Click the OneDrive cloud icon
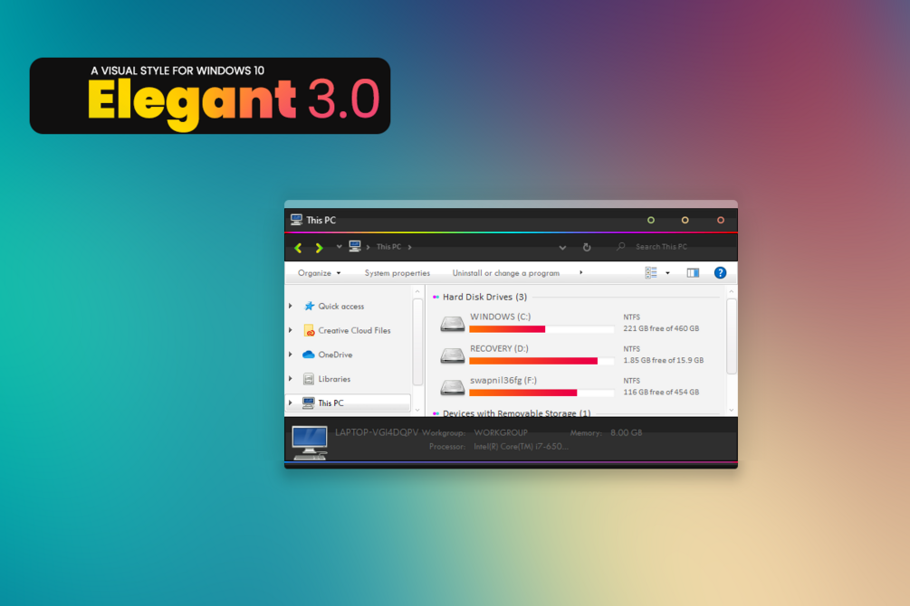 point(309,355)
